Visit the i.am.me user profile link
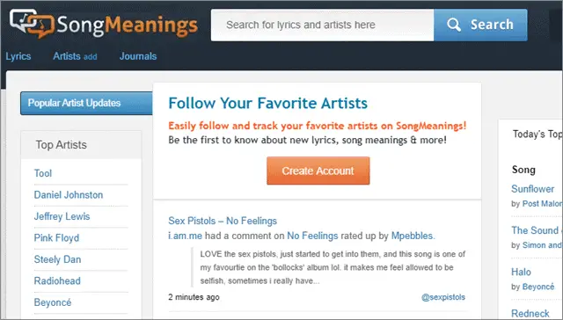Image resolution: width=563 pixels, height=320 pixels. tap(186, 236)
